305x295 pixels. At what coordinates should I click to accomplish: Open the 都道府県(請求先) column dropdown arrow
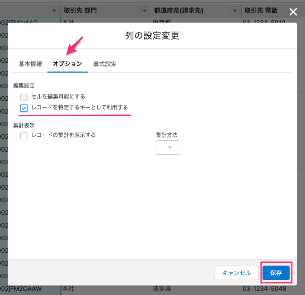[235, 11]
